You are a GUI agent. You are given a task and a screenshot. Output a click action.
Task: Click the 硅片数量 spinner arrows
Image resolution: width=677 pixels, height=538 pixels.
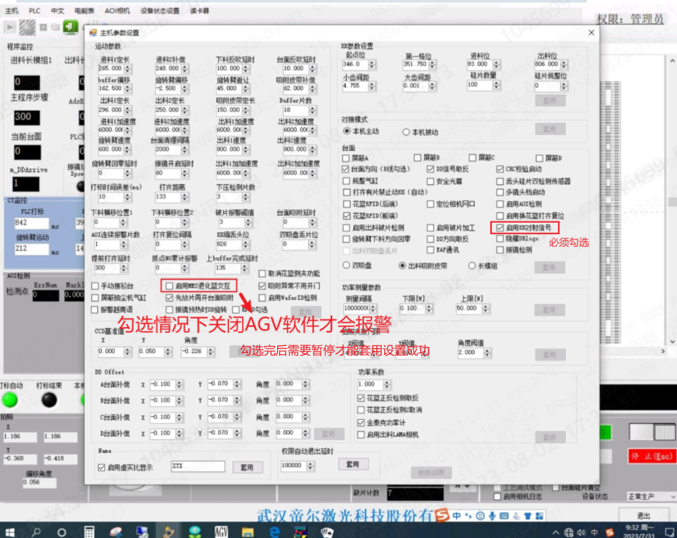(x=497, y=85)
